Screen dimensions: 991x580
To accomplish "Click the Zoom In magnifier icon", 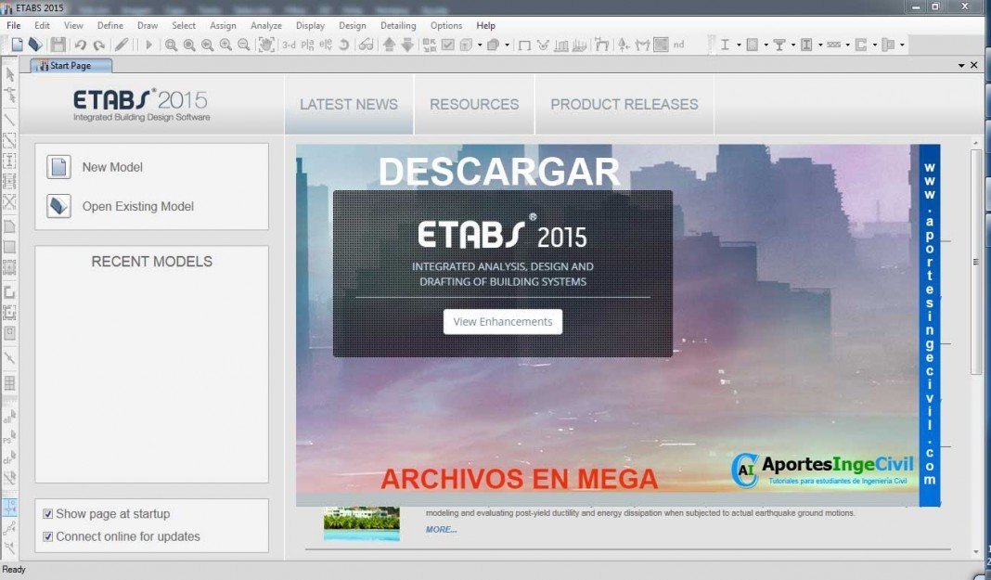I will (x=225, y=45).
